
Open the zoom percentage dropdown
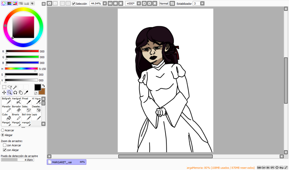[105, 3]
